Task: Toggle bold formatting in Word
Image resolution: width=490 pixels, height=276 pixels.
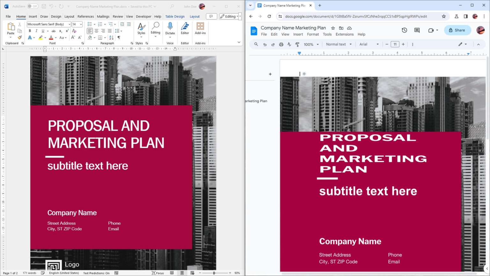Action: tap(30, 31)
